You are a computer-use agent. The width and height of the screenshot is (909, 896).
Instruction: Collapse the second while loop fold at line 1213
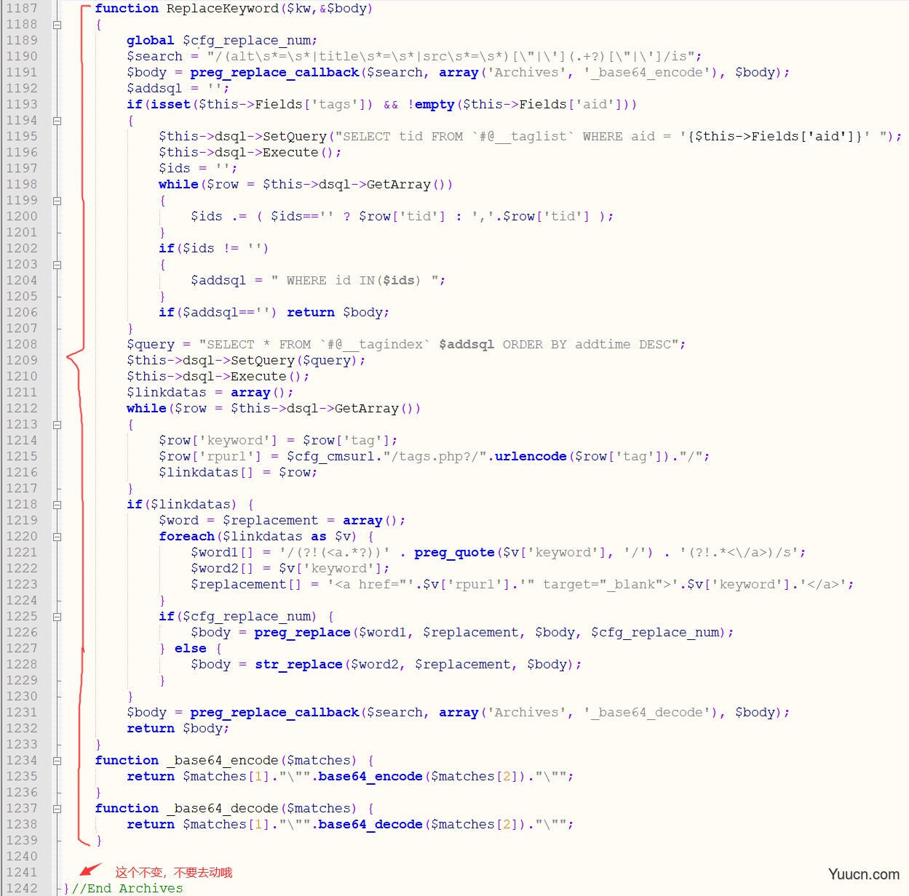57,425
